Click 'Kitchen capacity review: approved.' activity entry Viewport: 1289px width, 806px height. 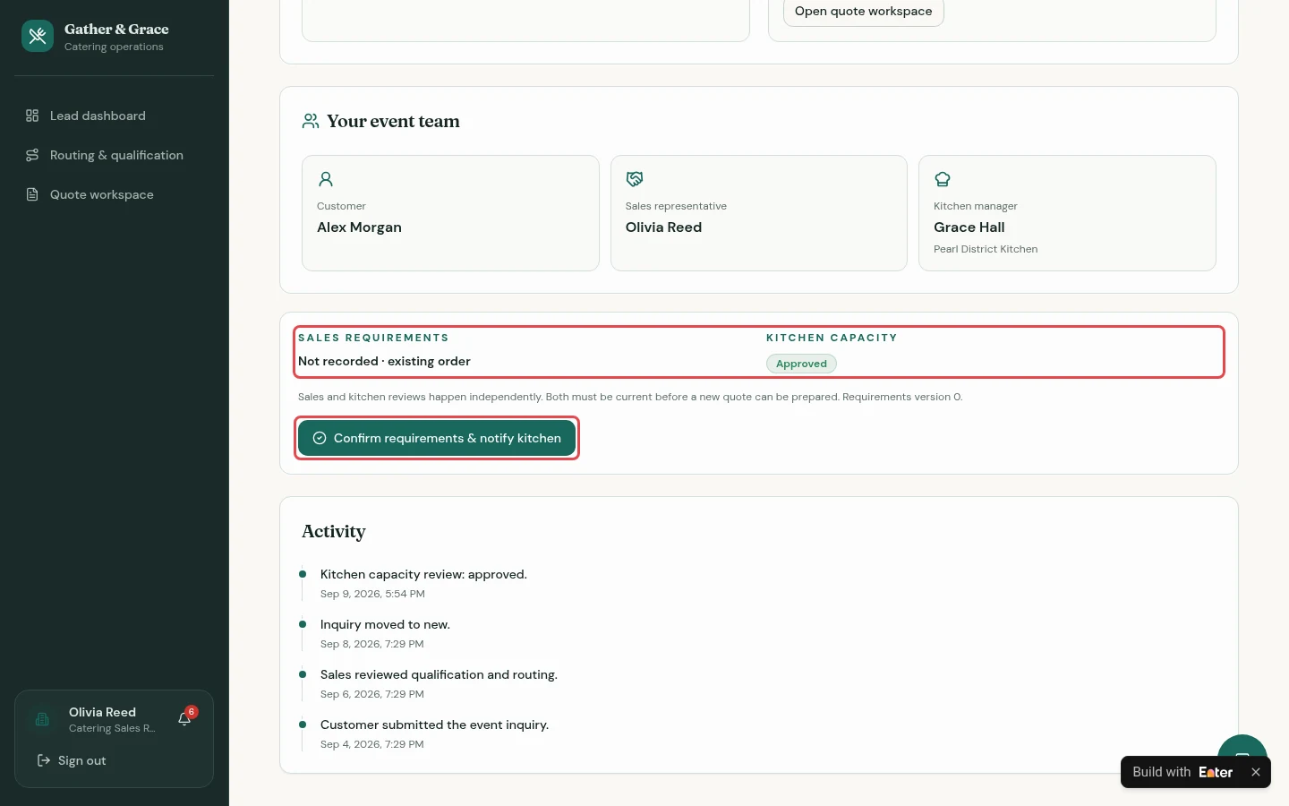pyautogui.click(x=423, y=574)
